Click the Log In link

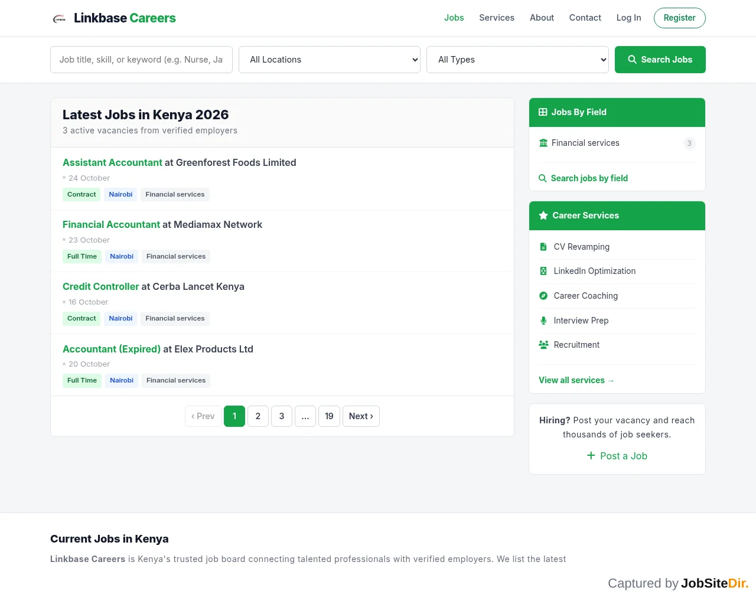coord(629,18)
